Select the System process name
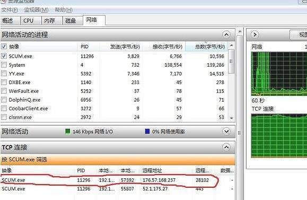This screenshot has height=200, width=307. click(17, 65)
